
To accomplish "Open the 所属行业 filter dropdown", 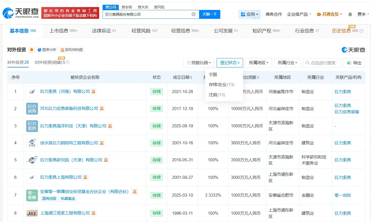I will [x=287, y=63].
